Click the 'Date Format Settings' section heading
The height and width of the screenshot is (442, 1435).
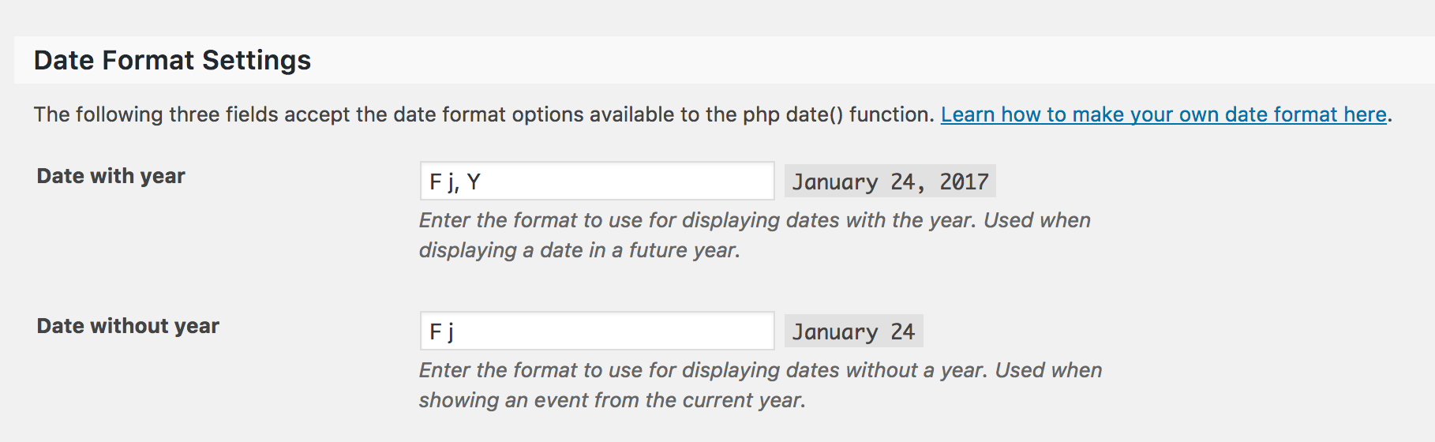tap(172, 61)
